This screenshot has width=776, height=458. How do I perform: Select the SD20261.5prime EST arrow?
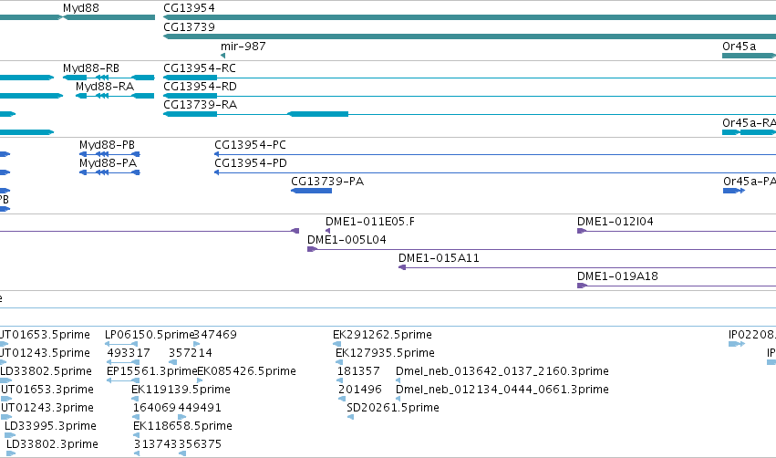pyautogui.click(x=350, y=417)
